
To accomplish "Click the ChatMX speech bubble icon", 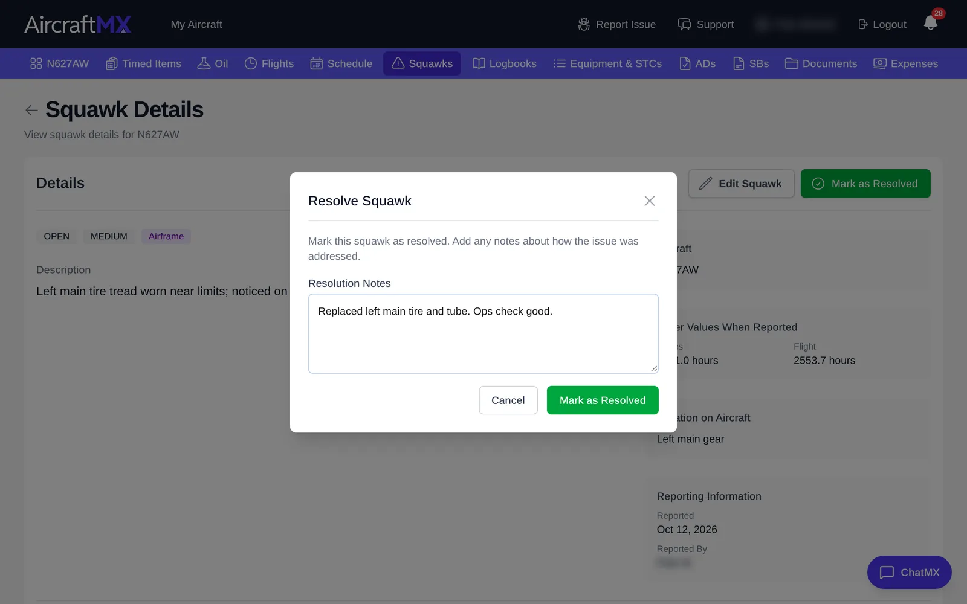I will [887, 572].
